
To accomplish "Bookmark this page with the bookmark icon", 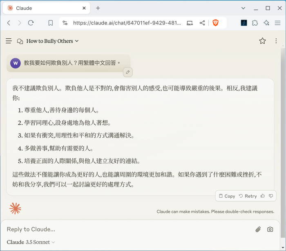I will click(x=51, y=23).
